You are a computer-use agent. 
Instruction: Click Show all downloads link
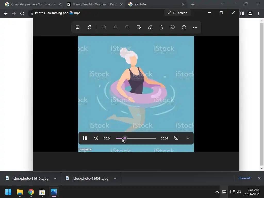(x=244, y=178)
